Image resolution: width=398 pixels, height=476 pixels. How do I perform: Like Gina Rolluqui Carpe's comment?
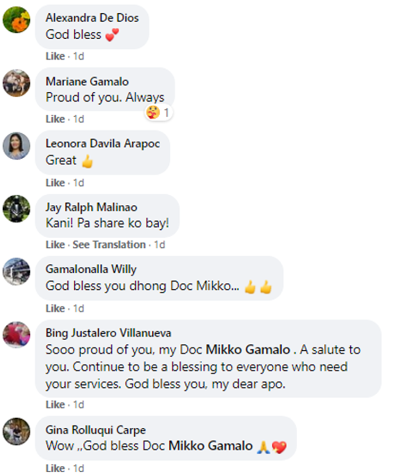55,469
